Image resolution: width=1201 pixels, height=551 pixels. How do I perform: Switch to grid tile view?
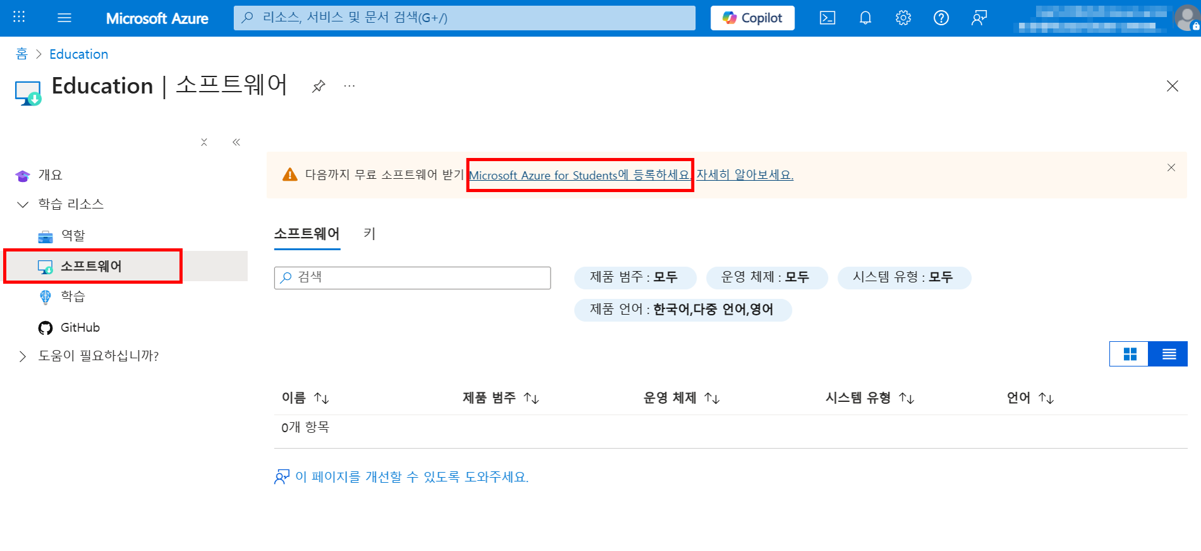click(x=1130, y=354)
